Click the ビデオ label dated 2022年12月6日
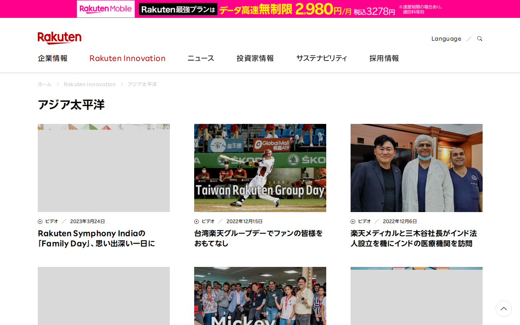This screenshot has width=520, height=325. pos(364,221)
